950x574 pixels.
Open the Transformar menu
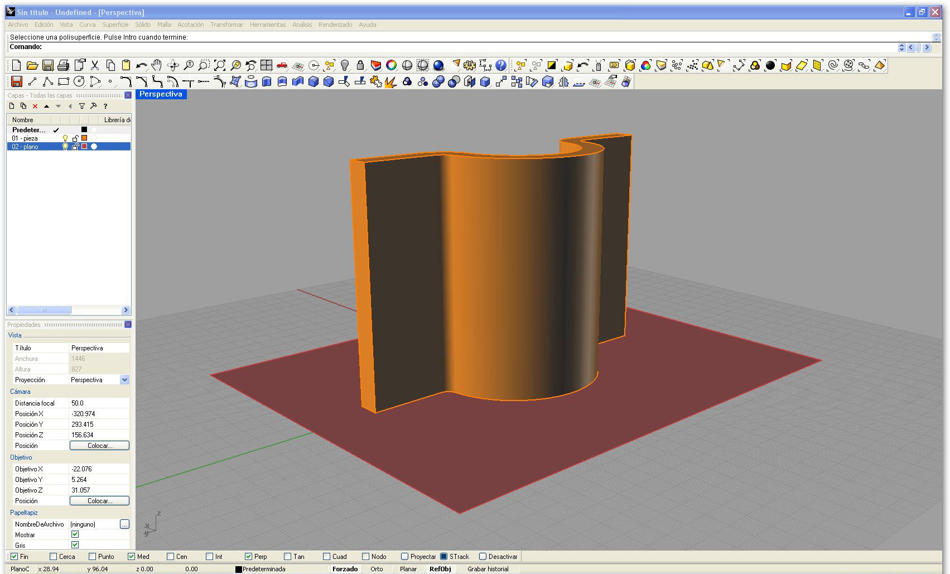pyautogui.click(x=227, y=25)
